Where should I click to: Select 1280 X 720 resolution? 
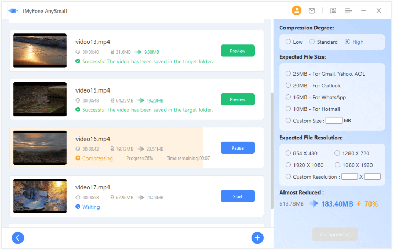tap(337, 153)
